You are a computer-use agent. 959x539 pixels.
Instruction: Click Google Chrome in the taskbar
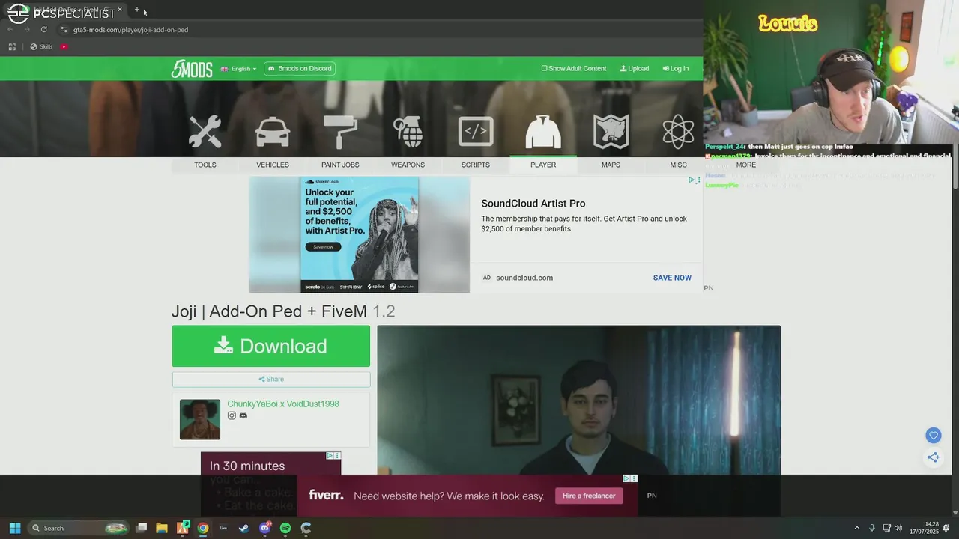(x=202, y=528)
